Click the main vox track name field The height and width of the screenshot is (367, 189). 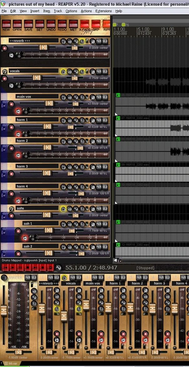[x=37, y=96]
